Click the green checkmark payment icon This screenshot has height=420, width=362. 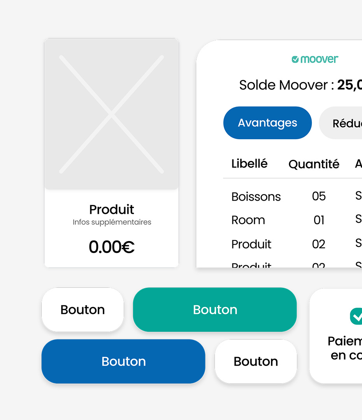point(356,316)
